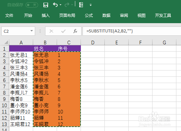Select column B header
The height and width of the screenshot is (131, 181).
click(45, 43)
